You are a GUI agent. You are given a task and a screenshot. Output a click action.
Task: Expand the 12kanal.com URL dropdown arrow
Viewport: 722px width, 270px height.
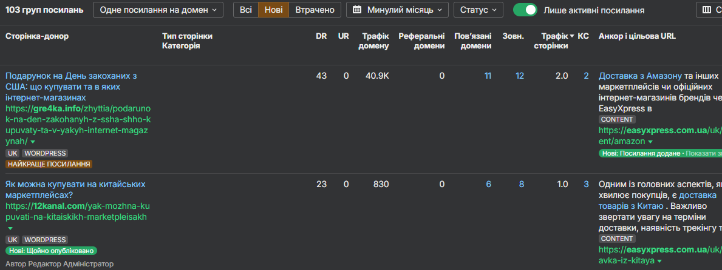10,228
